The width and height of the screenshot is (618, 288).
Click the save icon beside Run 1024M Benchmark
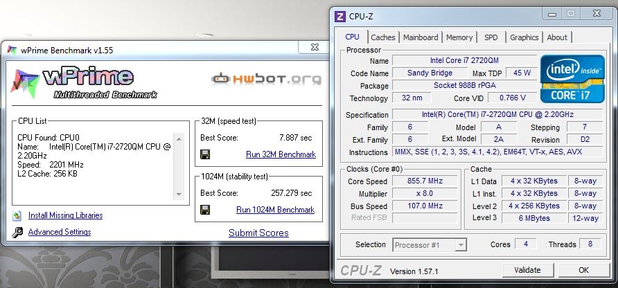tap(205, 210)
